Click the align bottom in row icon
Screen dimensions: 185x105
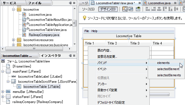[x=170, y=9]
